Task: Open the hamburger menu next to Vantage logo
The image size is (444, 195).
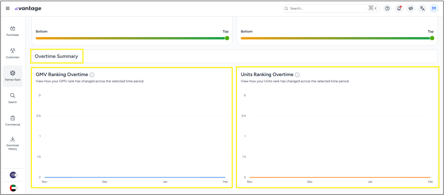Action: coord(8,8)
